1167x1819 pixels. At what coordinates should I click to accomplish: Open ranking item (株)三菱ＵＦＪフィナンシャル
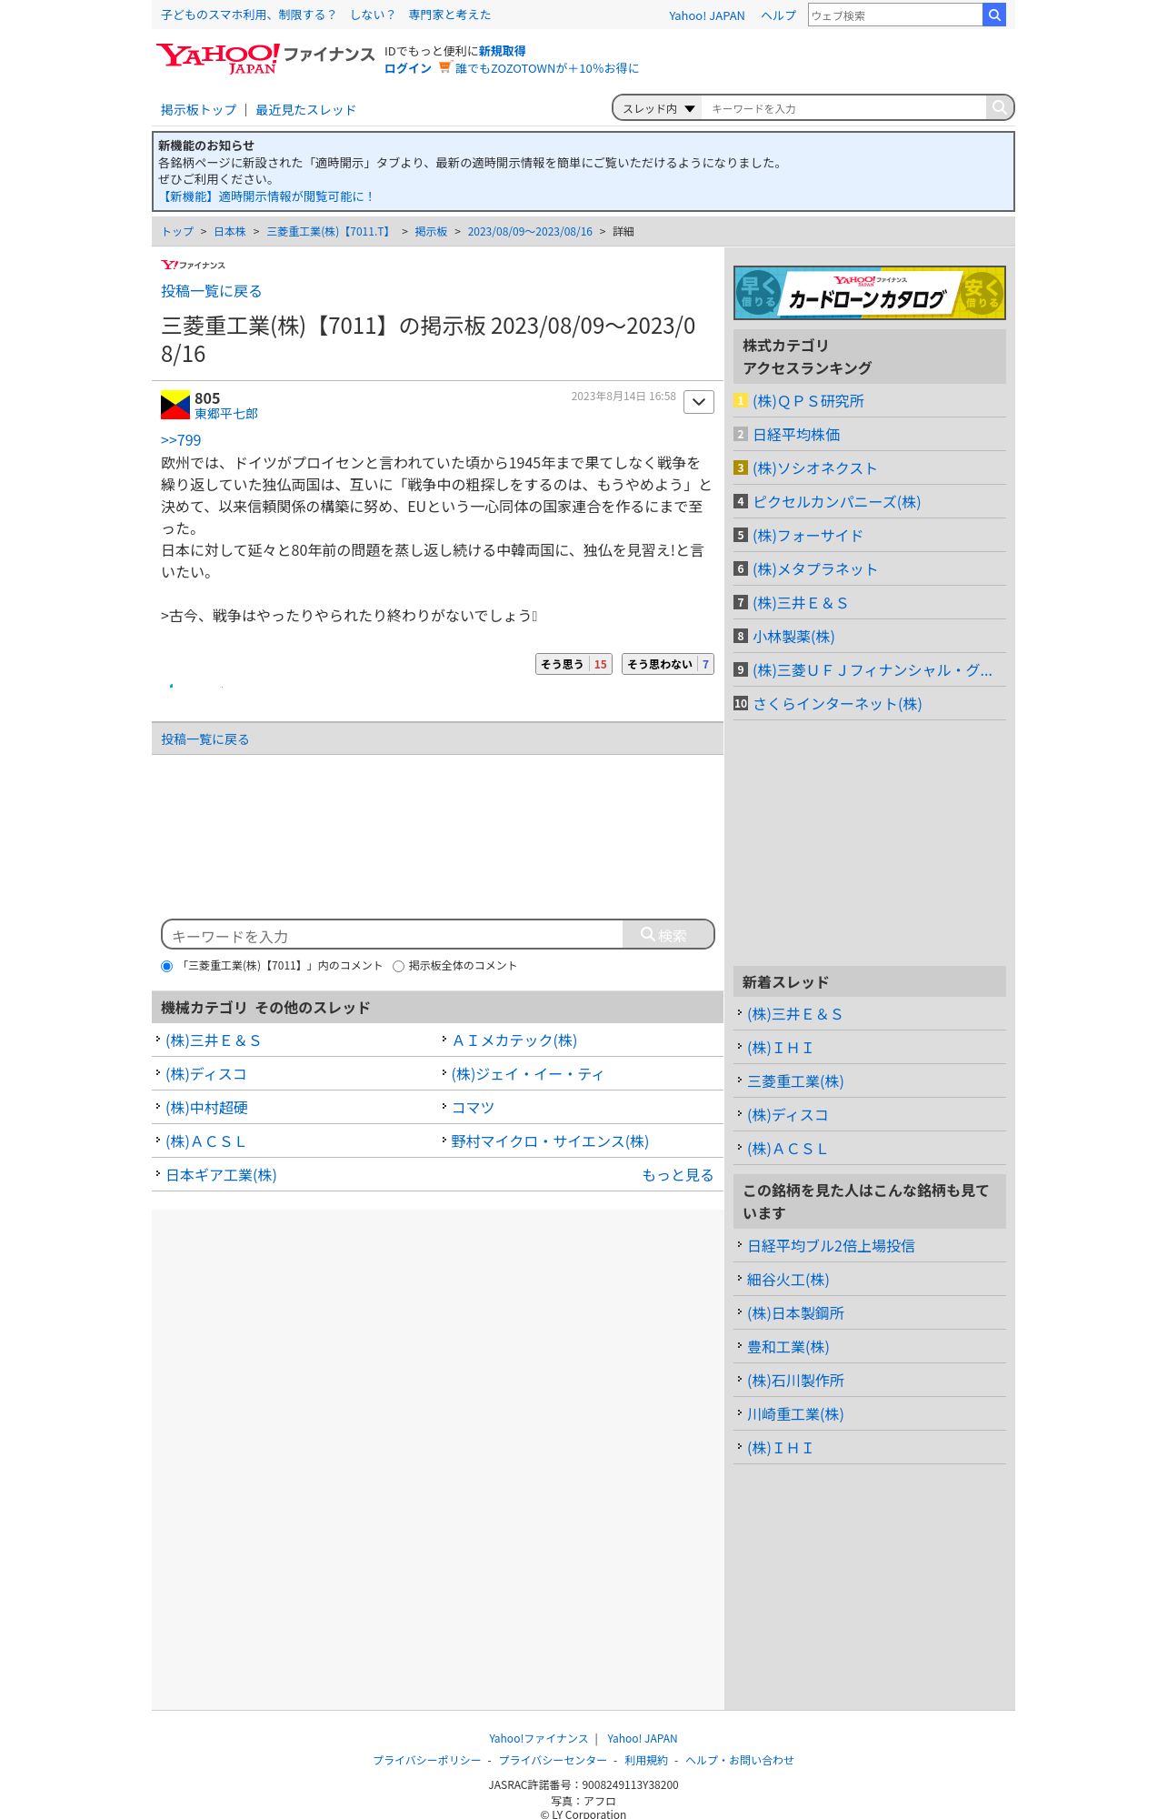[x=873, y=670]
